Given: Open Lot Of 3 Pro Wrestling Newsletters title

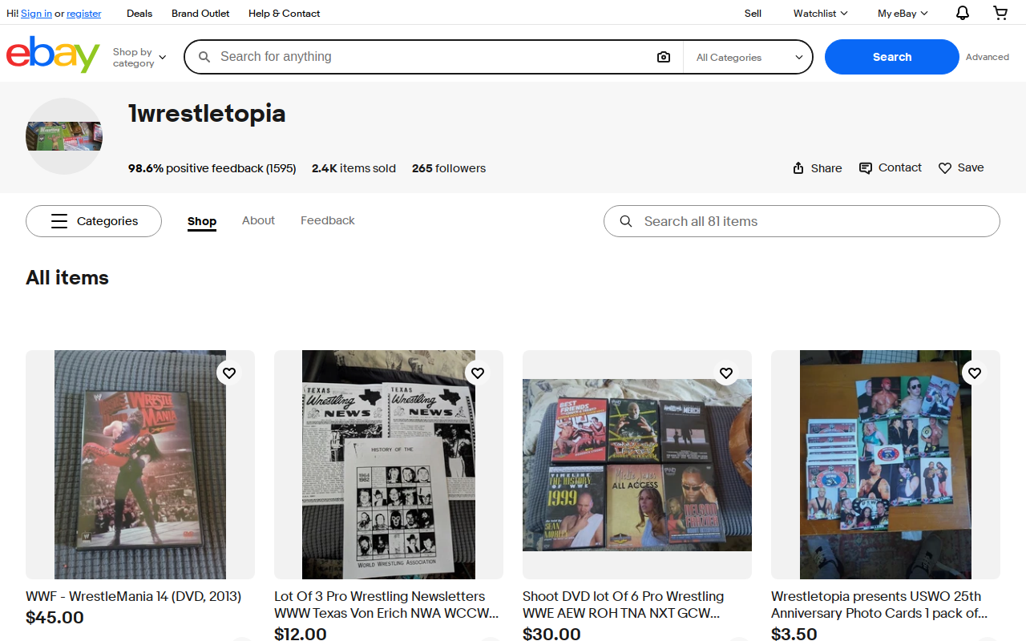Looking at the screenshot, I should [x=386, y=605].
